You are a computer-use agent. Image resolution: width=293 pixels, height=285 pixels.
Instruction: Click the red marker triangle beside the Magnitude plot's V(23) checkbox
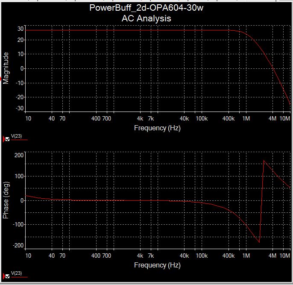coord(4,139)
